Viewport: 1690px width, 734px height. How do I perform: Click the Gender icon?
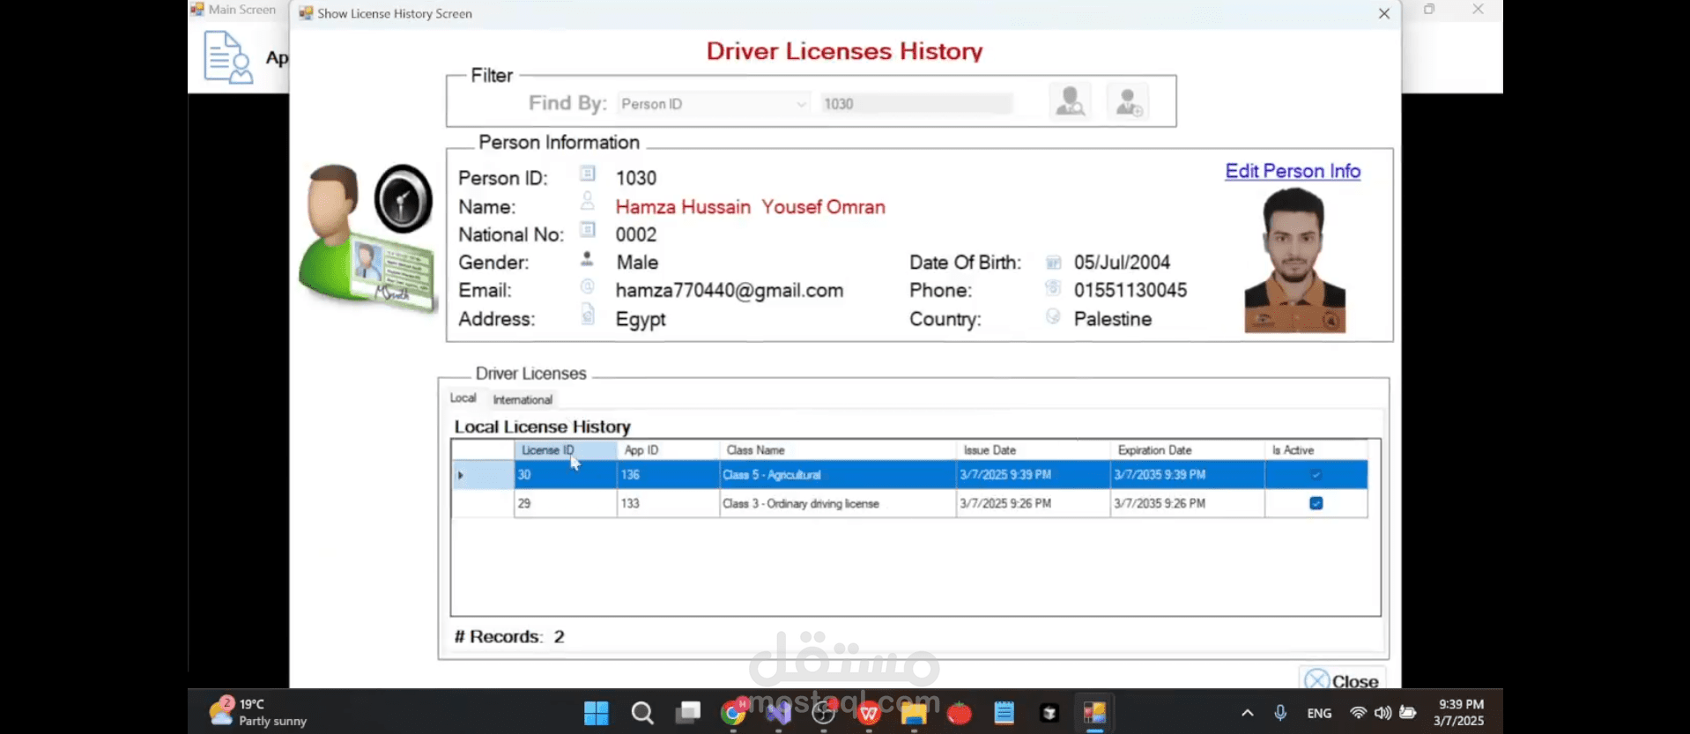pos(588,259)
